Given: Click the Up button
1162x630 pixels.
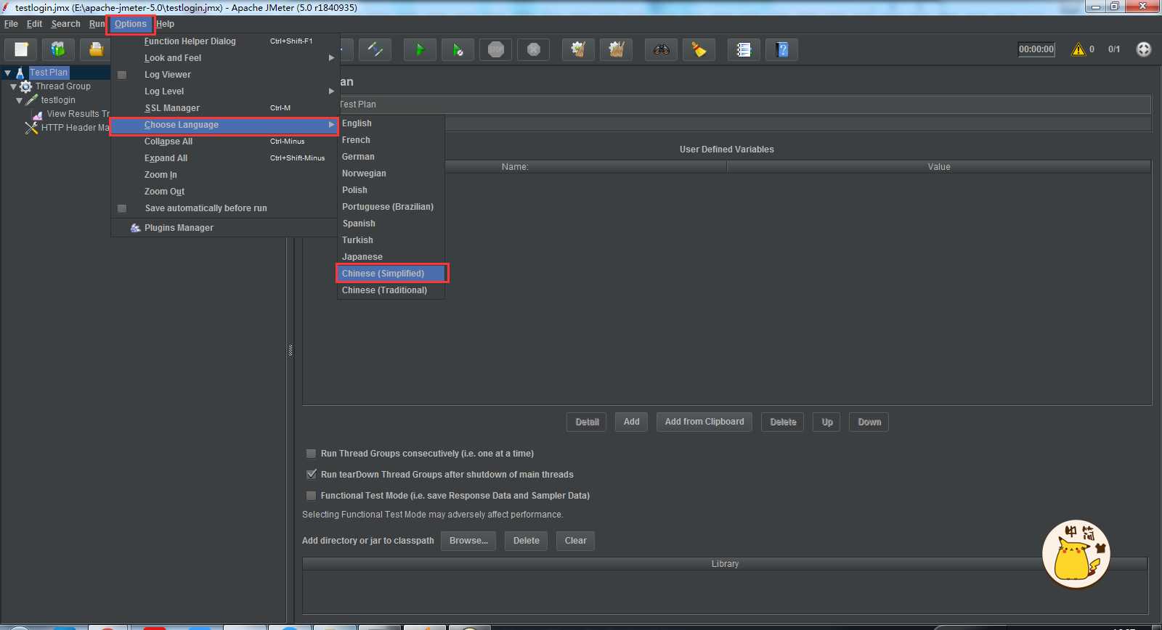Looking at the screenshot, I should [x=827, y=422].
